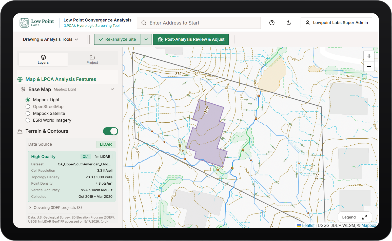Click Oct 2019 – Mar 2020 value

point(95,197)
